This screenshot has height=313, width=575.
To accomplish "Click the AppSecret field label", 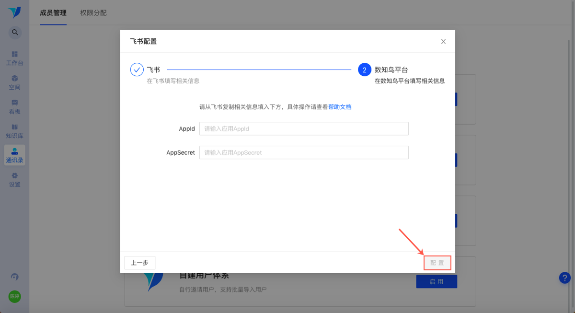I will (x=181, y=152).
